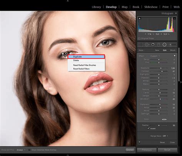Toggle shadow clipping indicator in histogram
This screenshot has height=156, width=182.
click(x=140, y=18)
